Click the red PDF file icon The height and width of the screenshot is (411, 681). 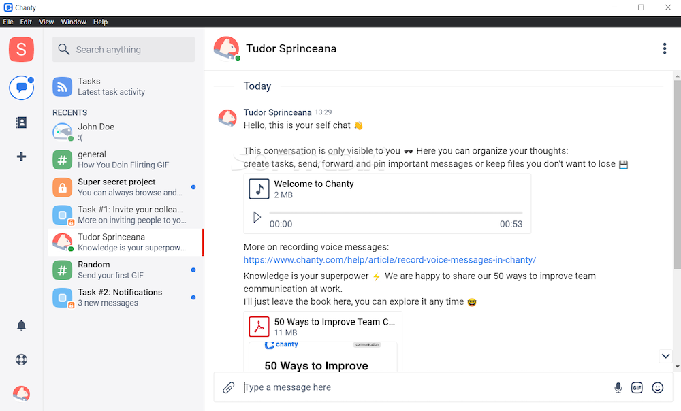pos(259,327)
